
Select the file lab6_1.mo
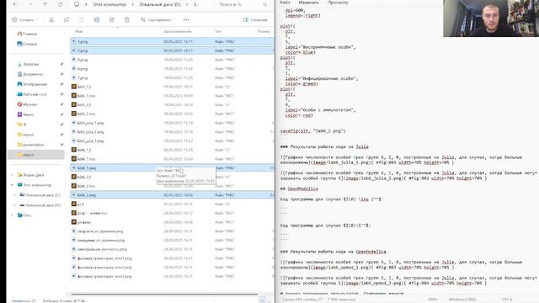[172, 159]
